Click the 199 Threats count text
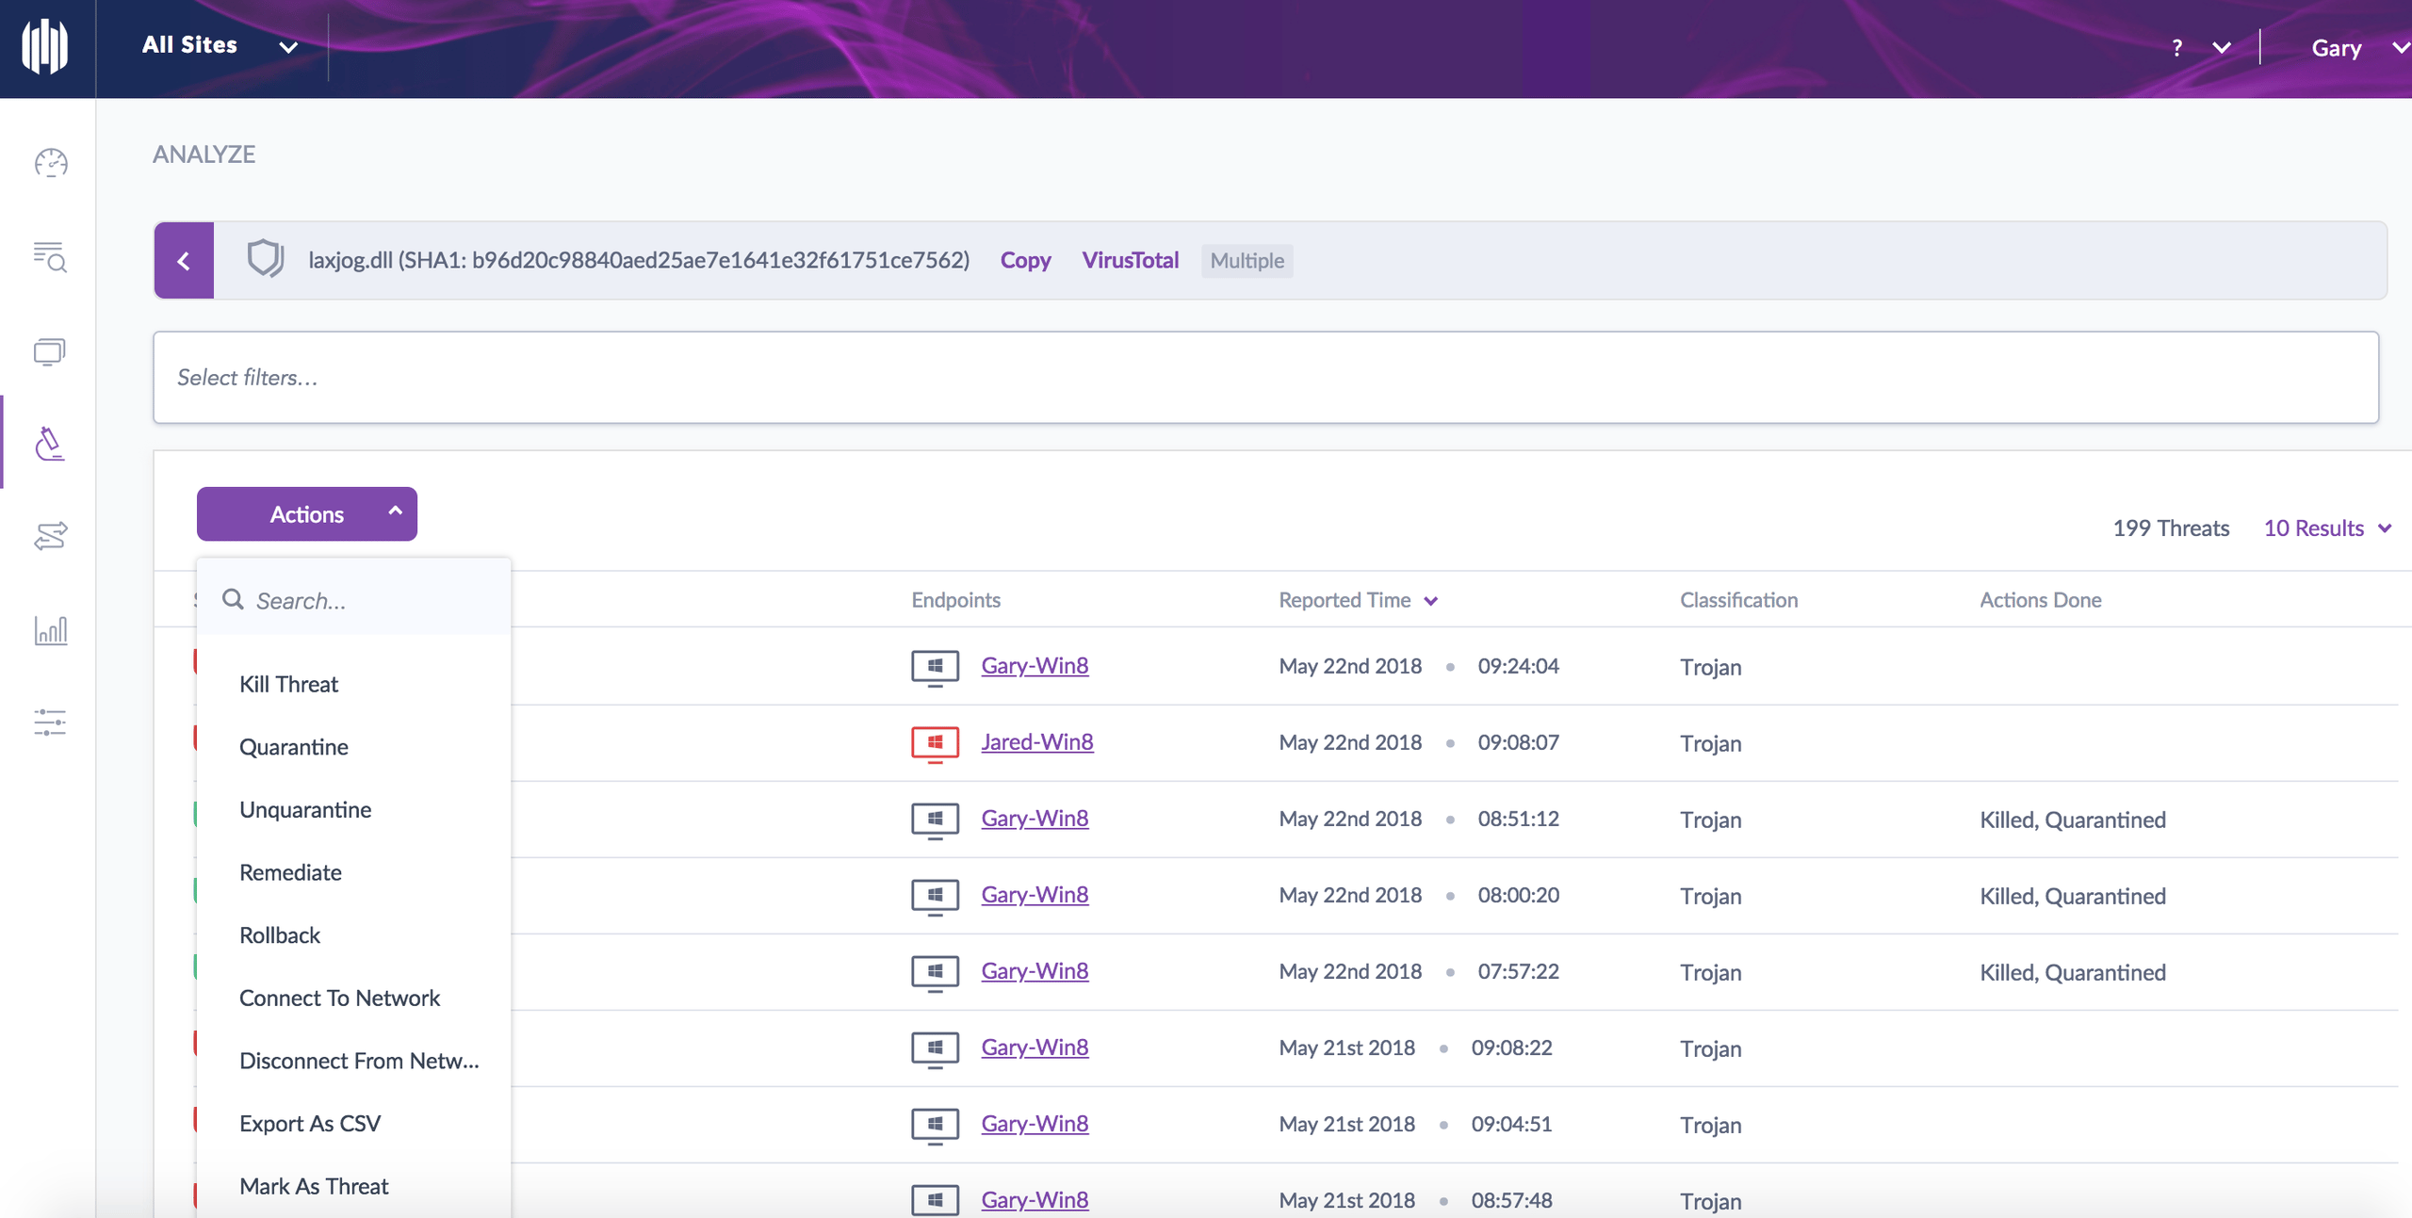 2171,528
